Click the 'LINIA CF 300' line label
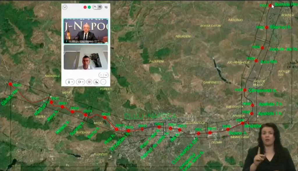The image size is (298, 171). pos(127,165)
